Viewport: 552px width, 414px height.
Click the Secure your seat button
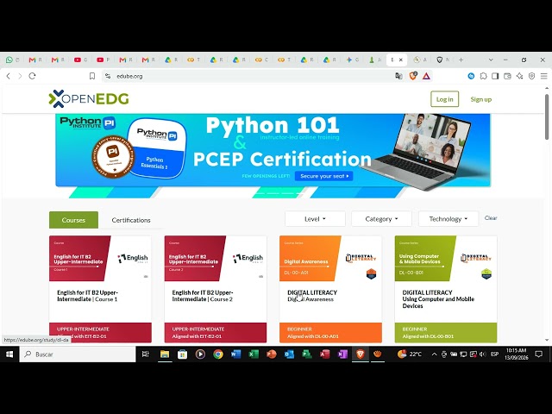(324, 176)
